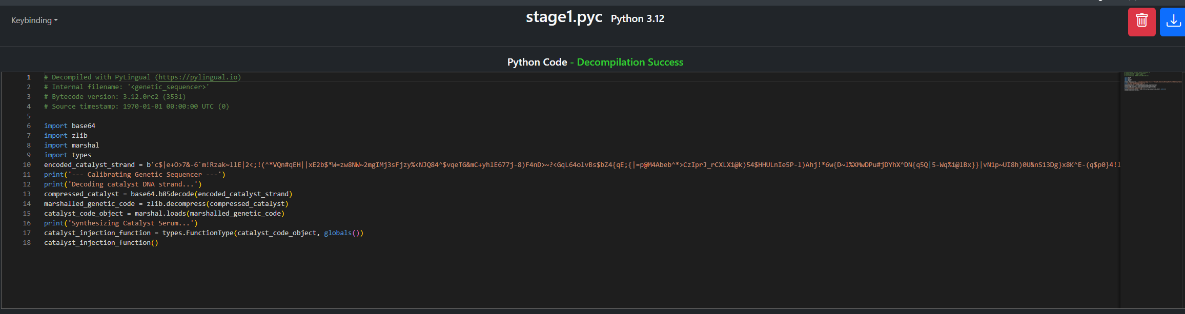Viewport: 1185px width, 314px height.
Task: Click line number 10 in the gutter
Action: [27, 165]
